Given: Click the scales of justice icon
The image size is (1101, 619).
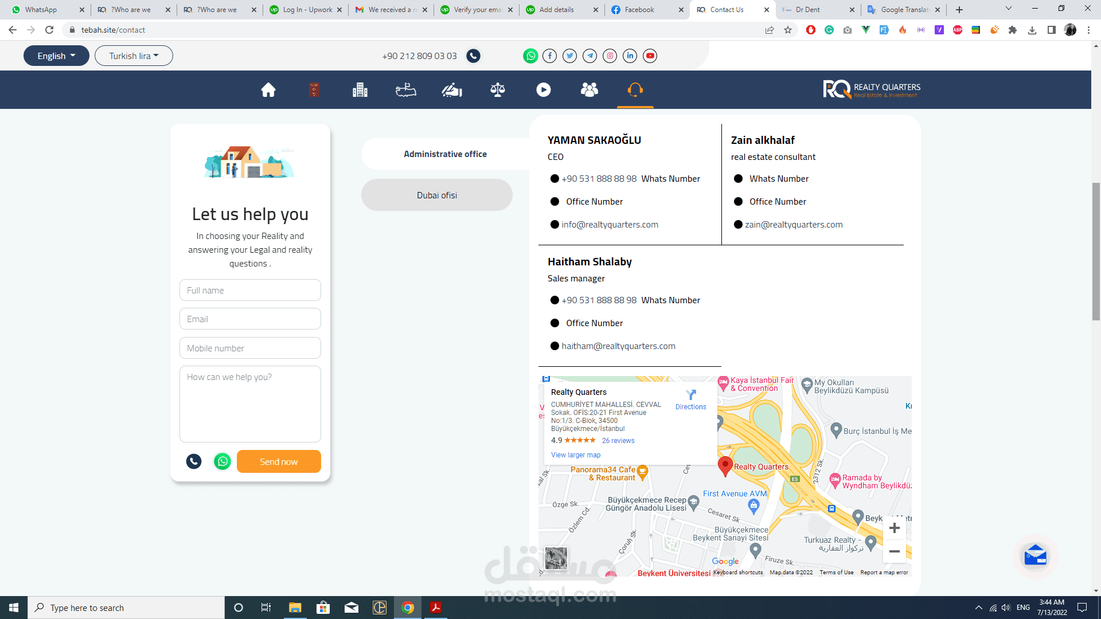Looking at the screenshot, I should [498, 90].
